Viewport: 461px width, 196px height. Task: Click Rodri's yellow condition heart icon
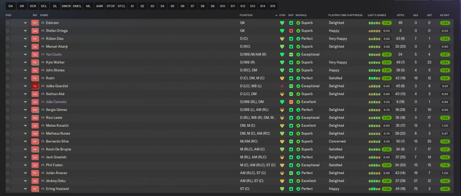click(282, 78)
